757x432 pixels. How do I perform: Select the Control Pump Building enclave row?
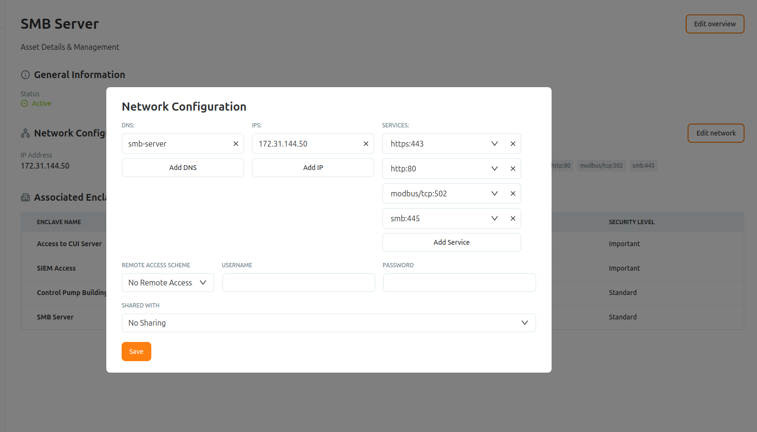click(x=383, y=293)
